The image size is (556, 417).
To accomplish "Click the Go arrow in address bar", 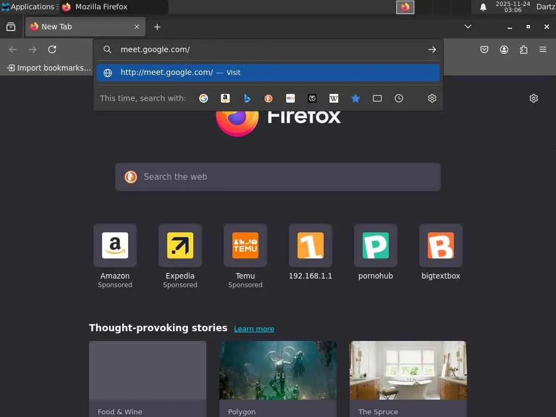I will 432,49.
